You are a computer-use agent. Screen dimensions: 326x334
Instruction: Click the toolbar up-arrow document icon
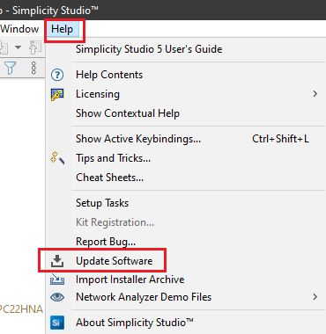[35, 47]
